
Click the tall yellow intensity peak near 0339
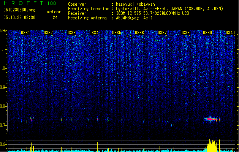(212, 146)
